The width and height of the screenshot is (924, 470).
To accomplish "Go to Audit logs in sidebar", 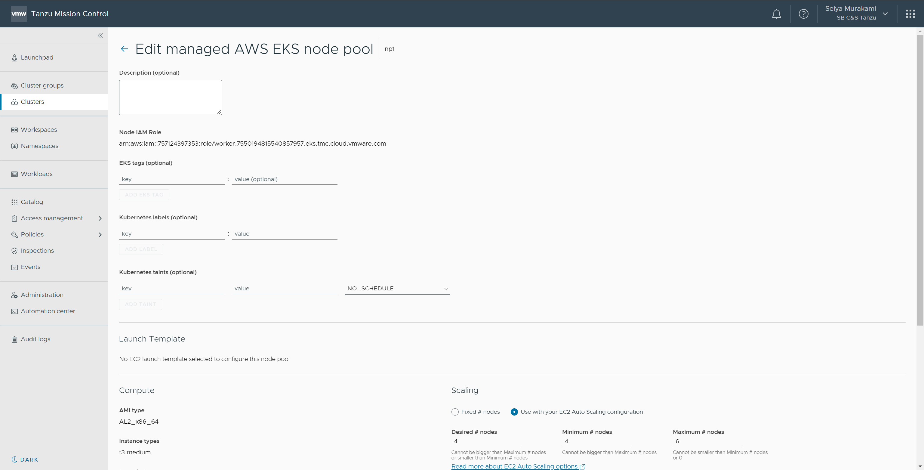I will pos(35,339).
